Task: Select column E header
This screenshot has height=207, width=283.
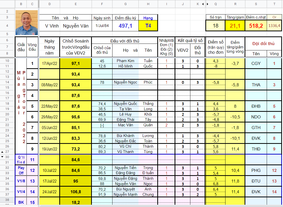Action: (76, 4)
